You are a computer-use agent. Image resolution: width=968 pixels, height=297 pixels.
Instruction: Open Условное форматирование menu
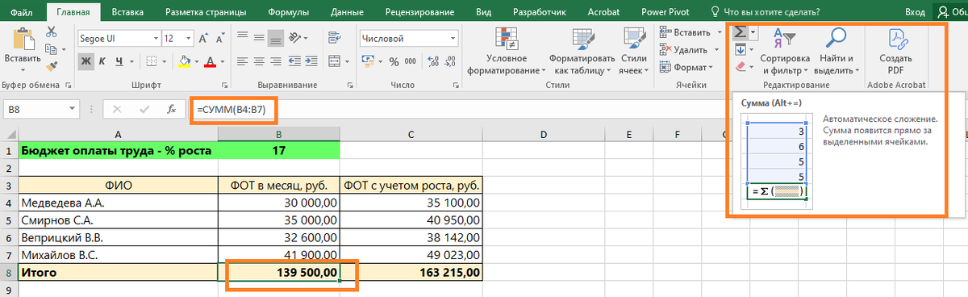[506, 51]
